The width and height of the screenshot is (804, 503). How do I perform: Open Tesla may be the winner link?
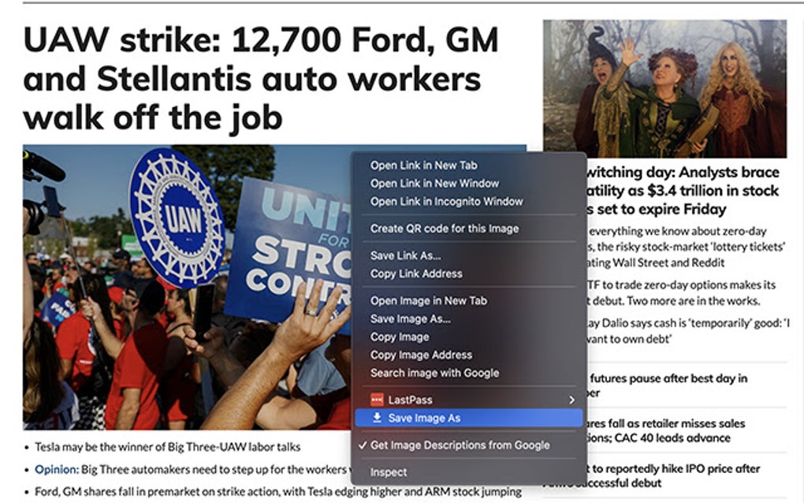point(168,446)
